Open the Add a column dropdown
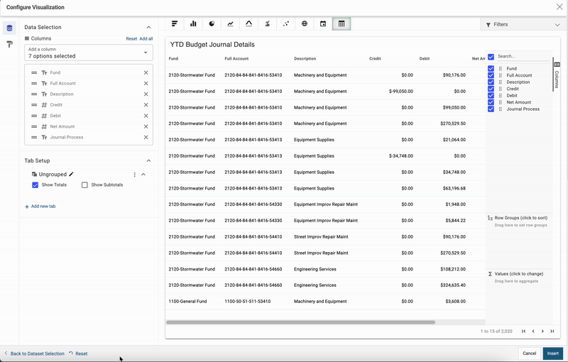 pyautogui.click(x=89, y=53)
